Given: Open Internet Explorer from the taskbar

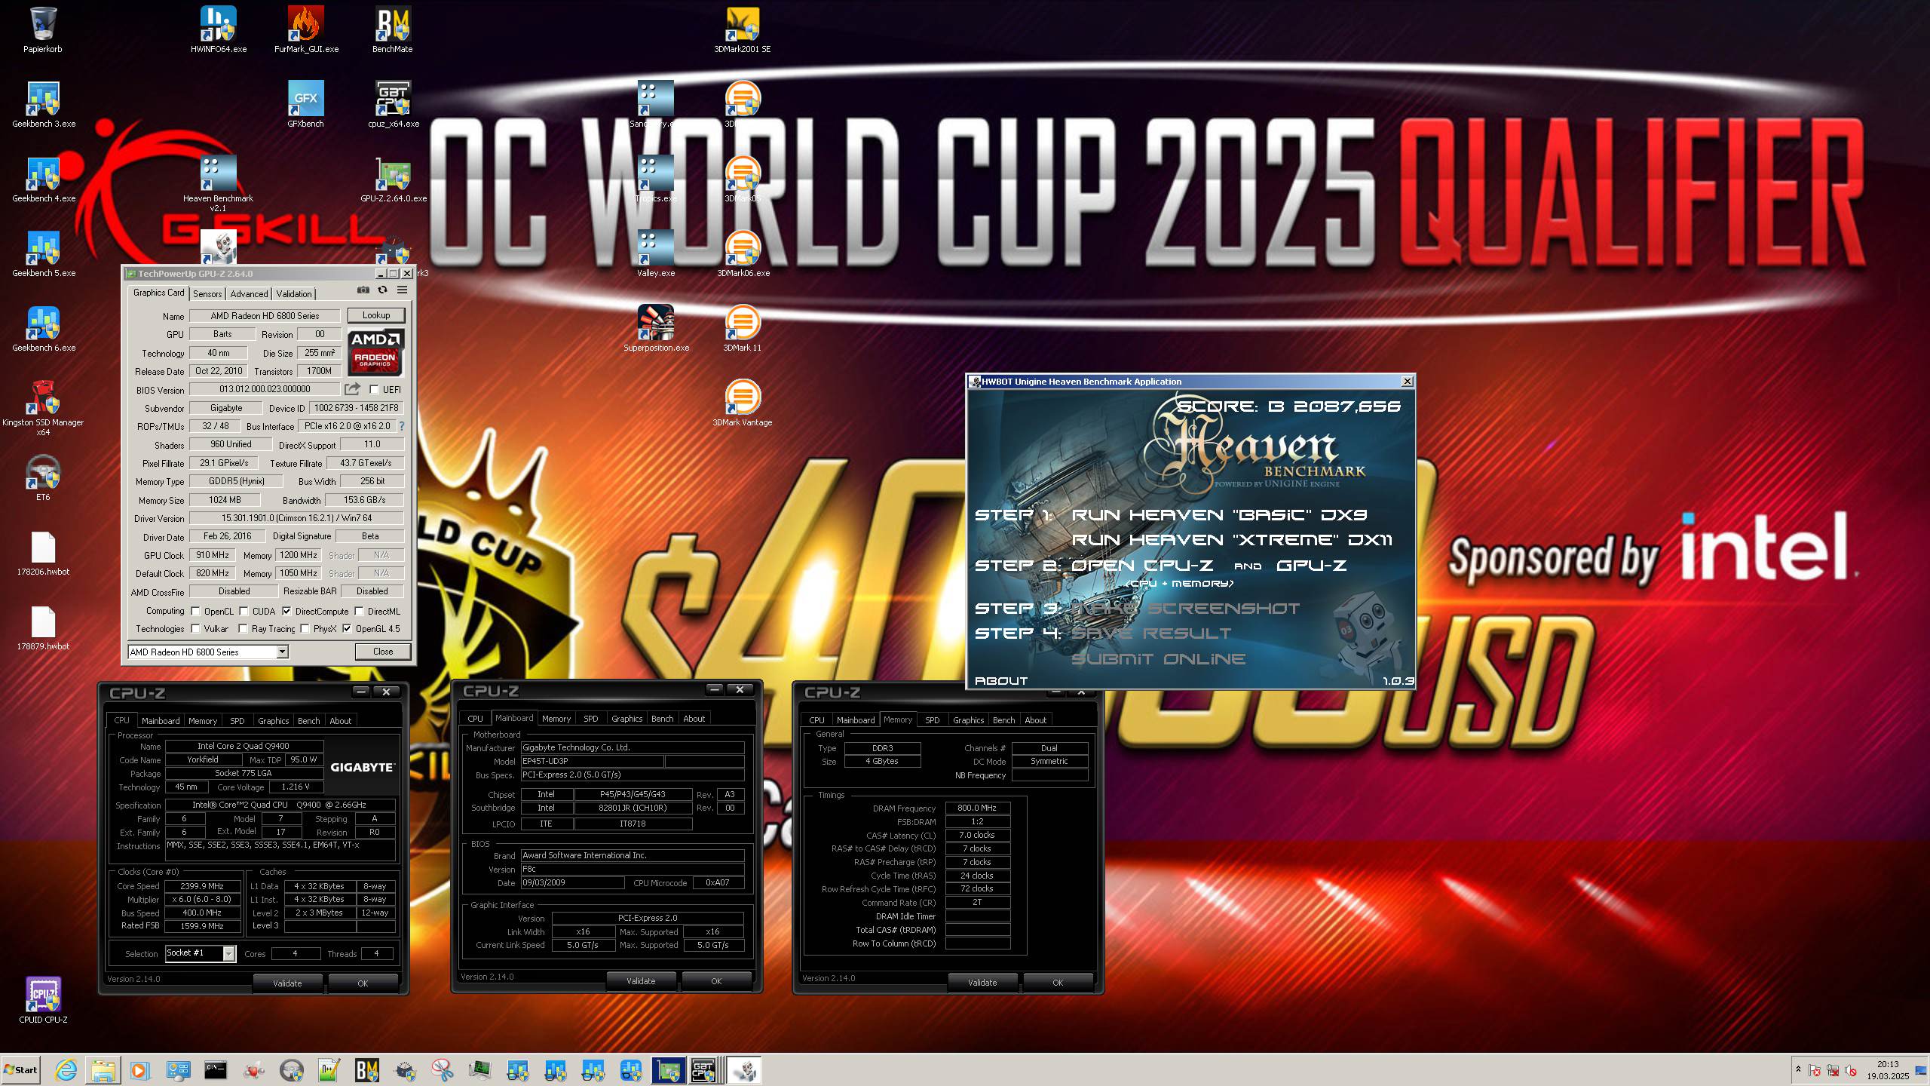Looking at the screenshot, I should 66,1069.
